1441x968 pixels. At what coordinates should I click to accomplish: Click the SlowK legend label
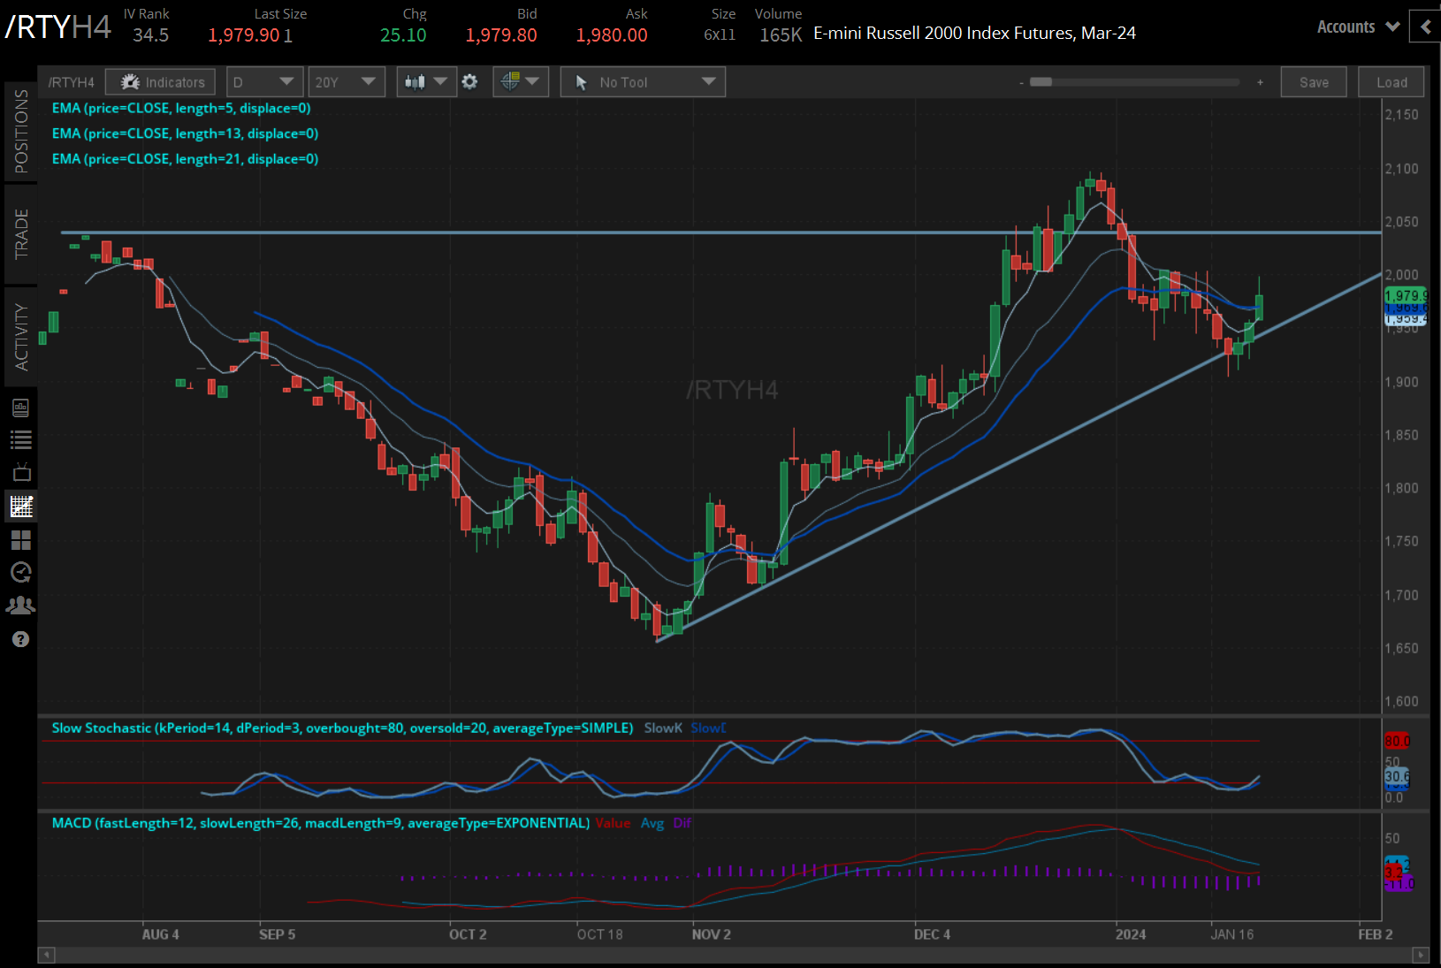pyautogui.click(x=663, y=728)
